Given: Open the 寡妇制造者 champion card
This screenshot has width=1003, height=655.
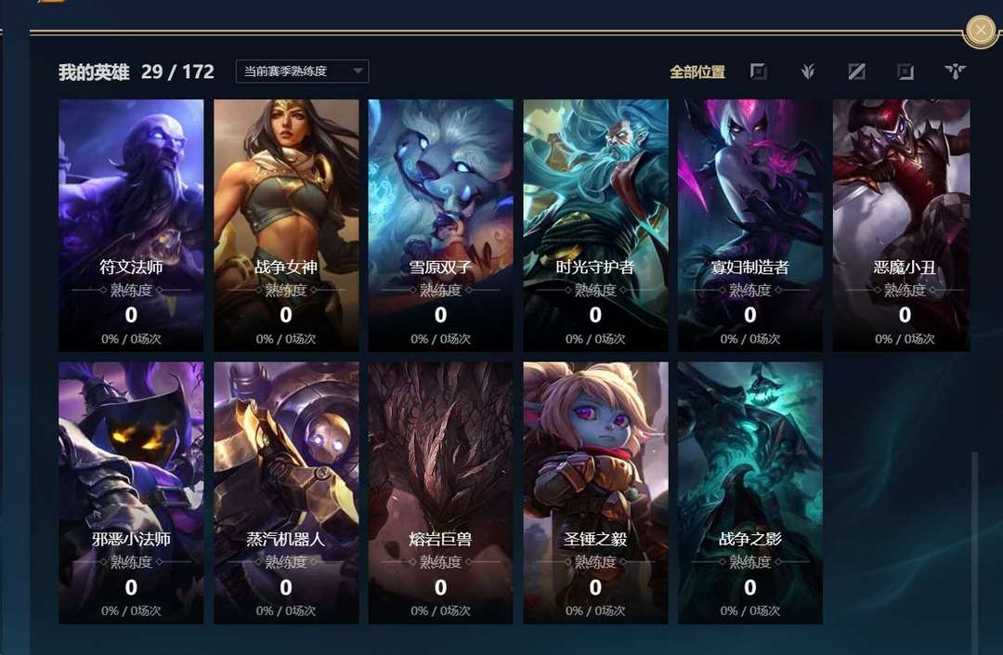Looking at the screenshot, I should [x=750, y=225].
